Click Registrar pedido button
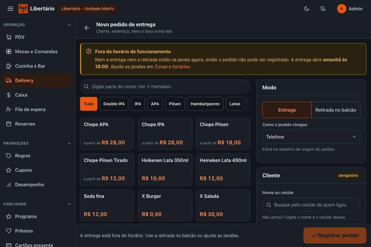 [335, 235]
